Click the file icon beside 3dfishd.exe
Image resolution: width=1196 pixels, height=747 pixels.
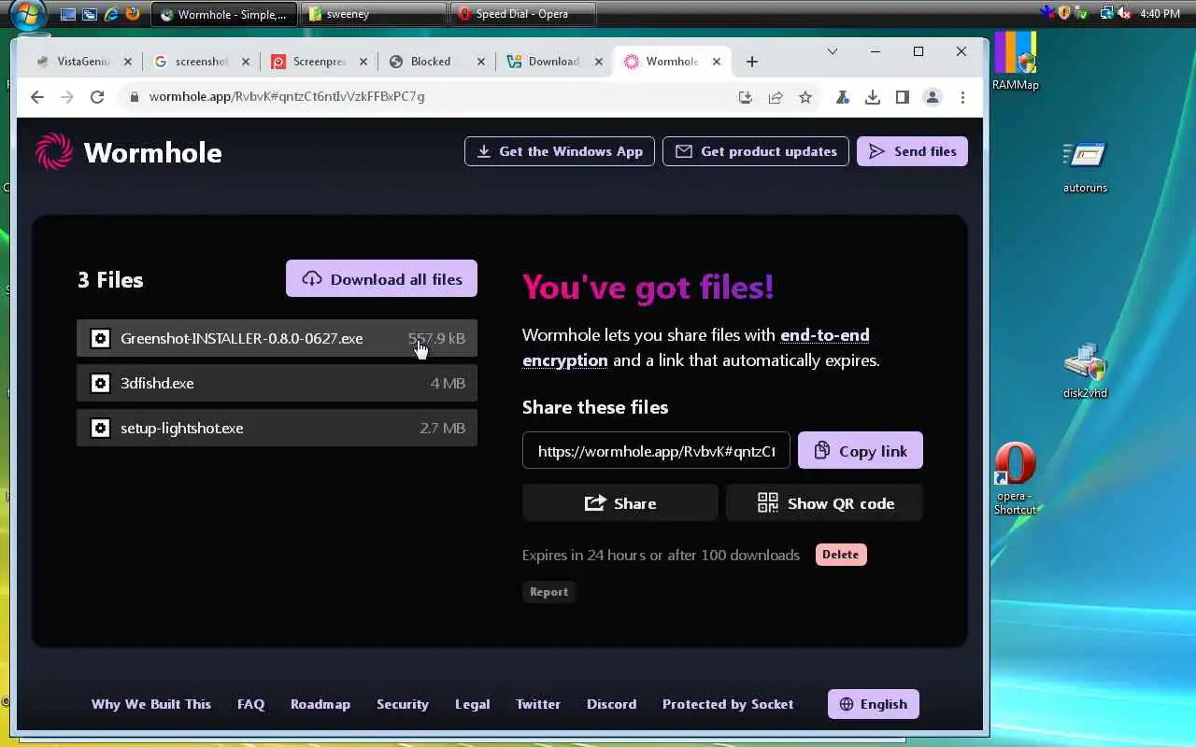coord(100,383)
